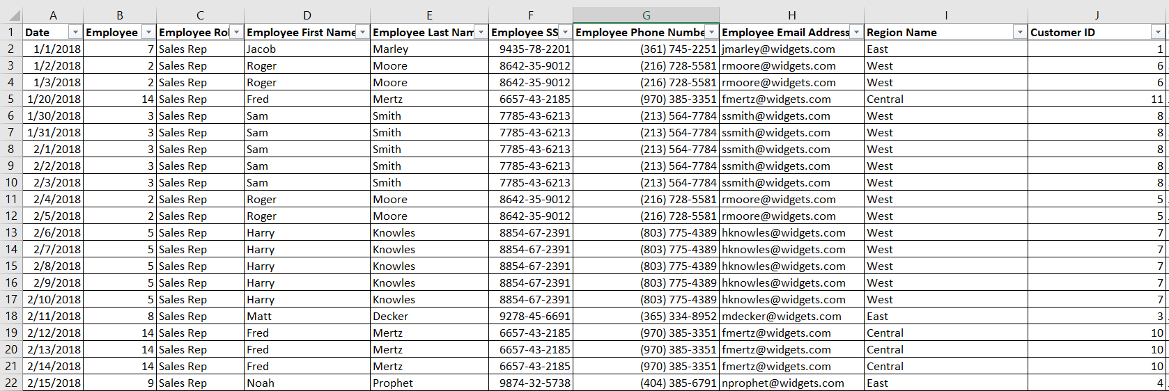Screen dimensions: 1169x391
Task: Open the Date column filter dropdown
Action: click(75, 33)
